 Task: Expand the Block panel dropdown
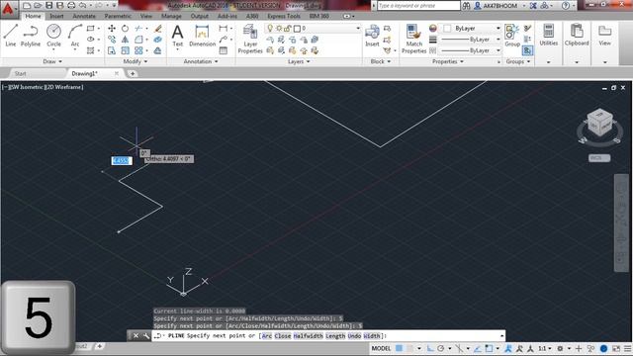pos(380,61)
